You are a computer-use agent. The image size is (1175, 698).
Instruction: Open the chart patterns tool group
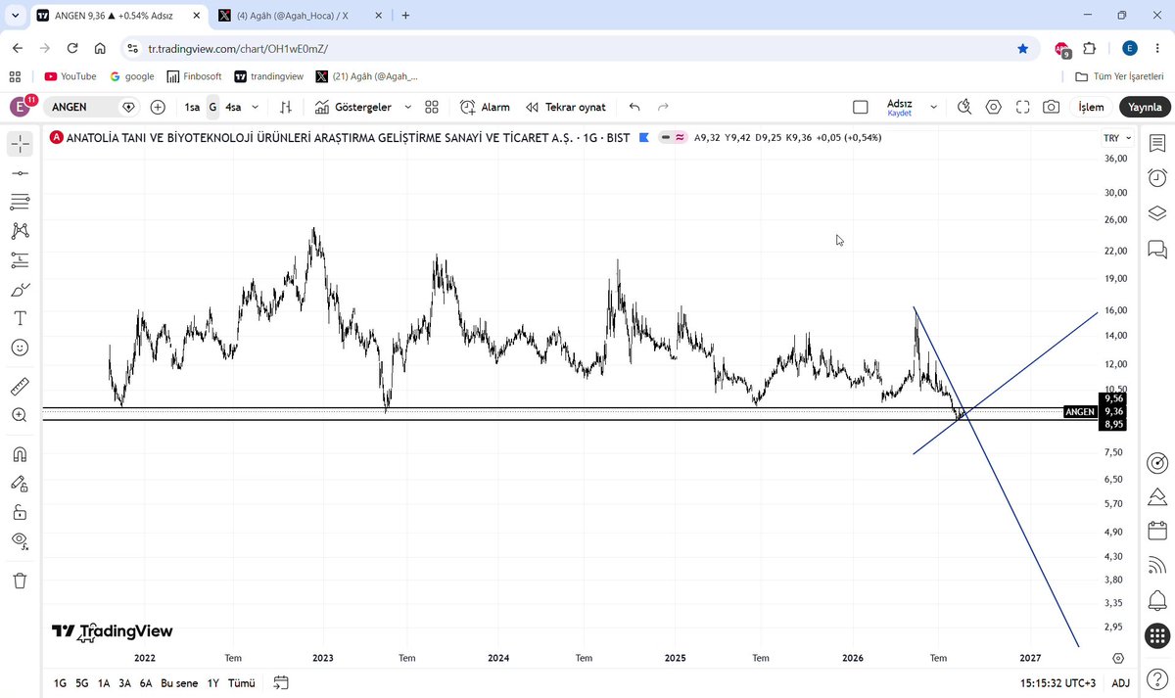pos(20,231)
